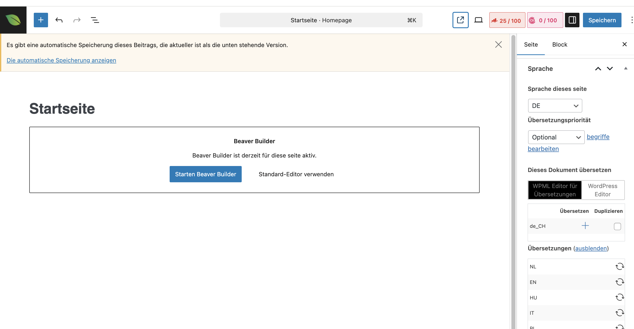The image size is (634, 329).
Task: Click the blue block inserter plus button
Action: (x=41, y=20)
